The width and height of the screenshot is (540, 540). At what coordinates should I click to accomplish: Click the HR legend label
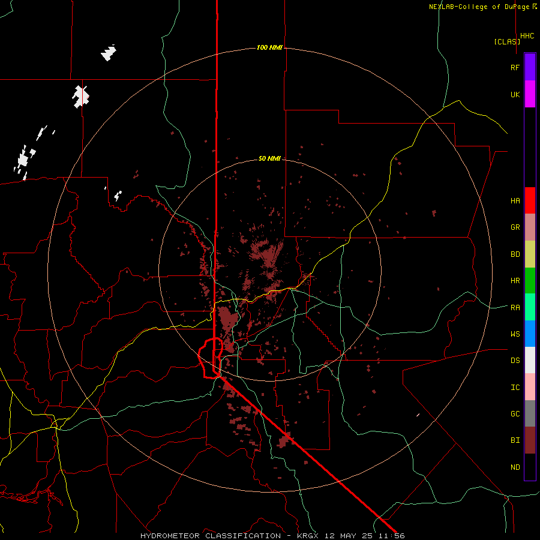pyautogui.click(x=515, y=281)
